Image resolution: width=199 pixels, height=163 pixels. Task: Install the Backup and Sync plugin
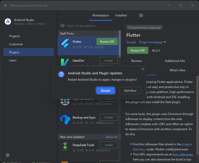pyautogui.click(x=109, y=118)
